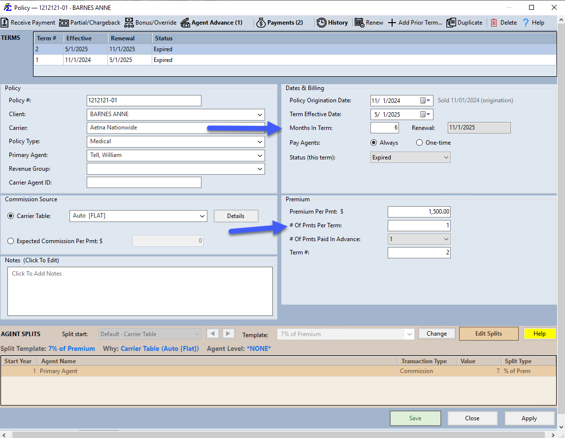Click the Term # input field
565x438 pixels.
click(x=419, y=252)
